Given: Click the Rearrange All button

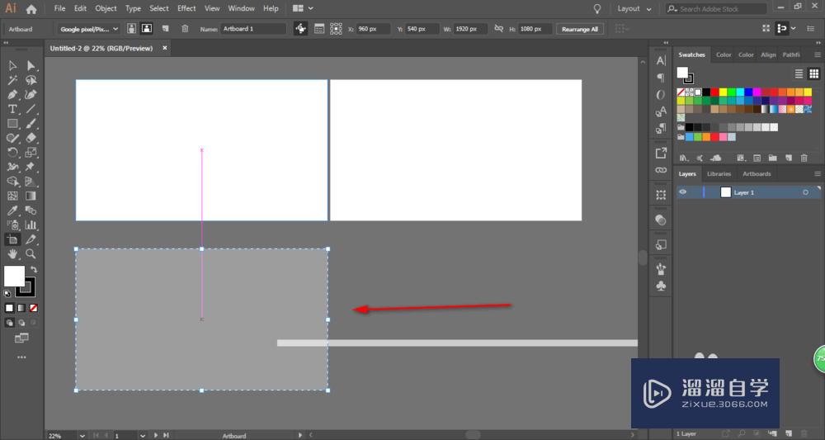Looking at the screenshot, I should (x=580, y=29).
